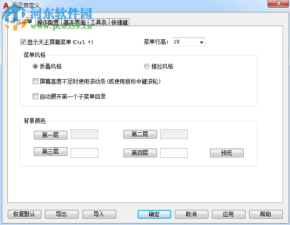Click the 第四层 color button

(140, 153)
